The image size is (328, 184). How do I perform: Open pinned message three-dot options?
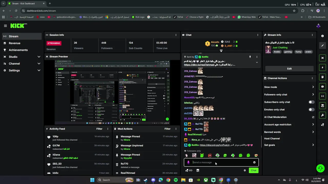[257, 57]
